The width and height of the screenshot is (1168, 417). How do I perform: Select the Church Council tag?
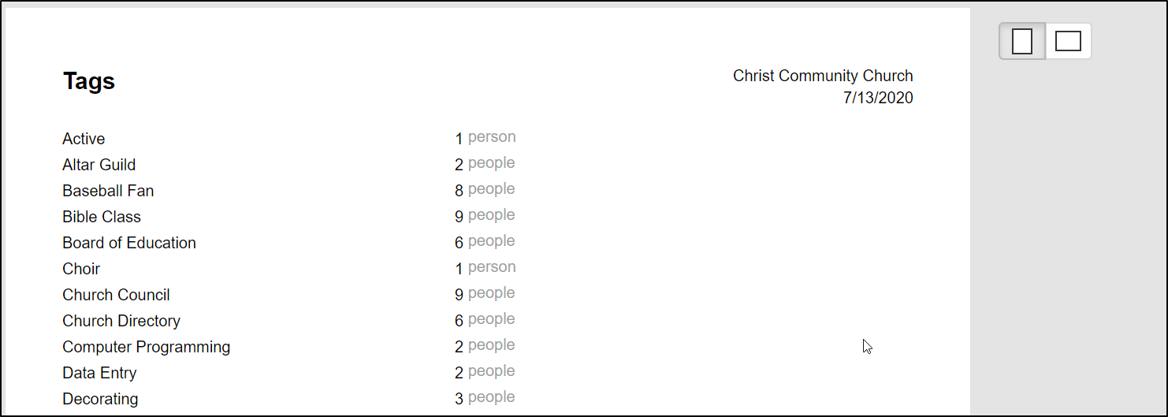(x=116, y=295)
